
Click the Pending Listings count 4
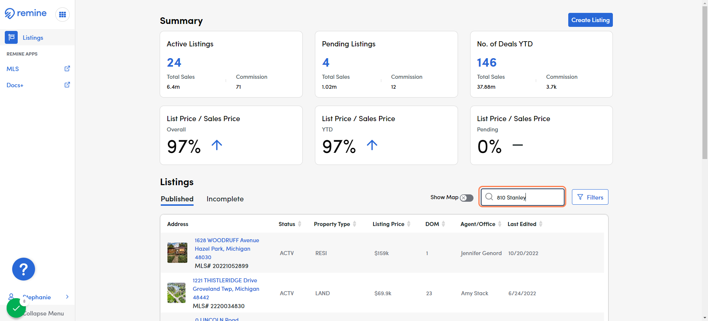pos(326,63)
